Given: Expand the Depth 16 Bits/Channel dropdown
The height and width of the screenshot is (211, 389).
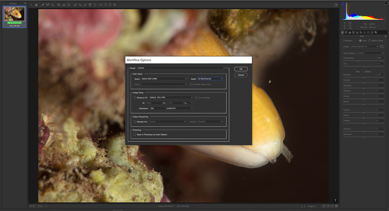Looking at the screenshot, I should point(210,79).
